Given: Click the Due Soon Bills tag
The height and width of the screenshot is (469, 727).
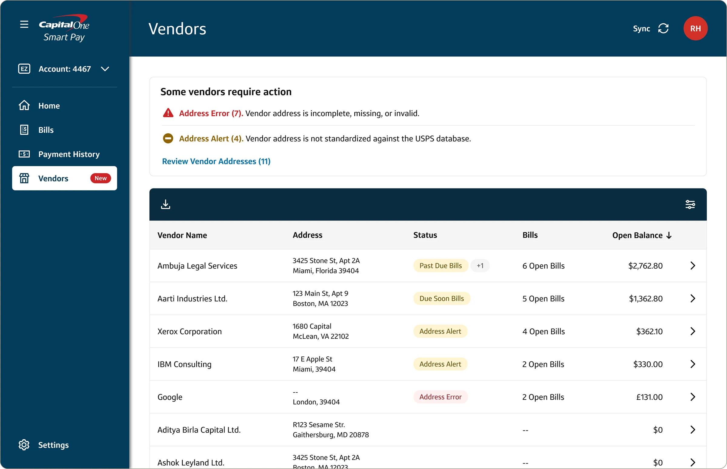Looking at the screenshot, I should pos(442,298).
